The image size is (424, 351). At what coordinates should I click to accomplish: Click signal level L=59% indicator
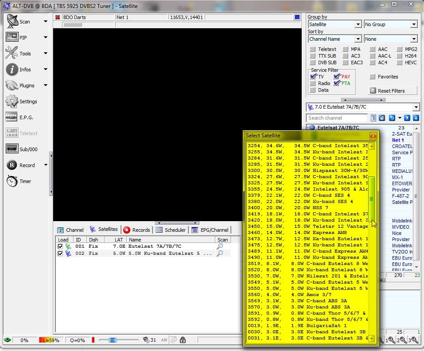pos(51,340)
